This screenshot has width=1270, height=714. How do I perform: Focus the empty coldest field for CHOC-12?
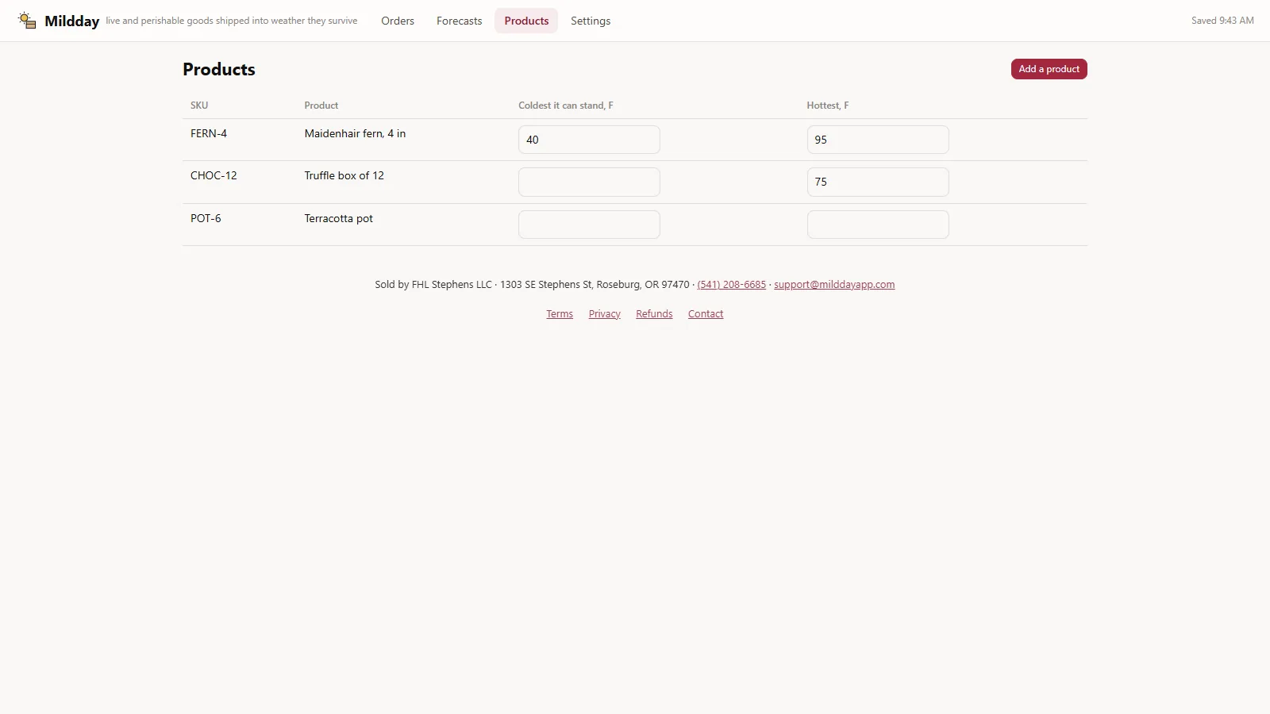(x=589, y=182)
